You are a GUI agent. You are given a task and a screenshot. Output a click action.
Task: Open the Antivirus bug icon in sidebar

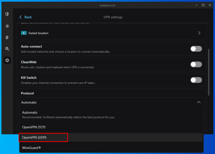click(x=7, y=37)
